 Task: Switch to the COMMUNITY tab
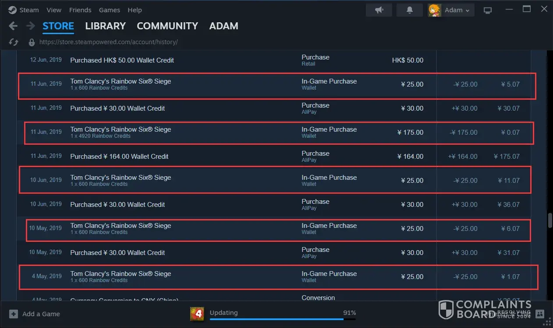(167, 26)
